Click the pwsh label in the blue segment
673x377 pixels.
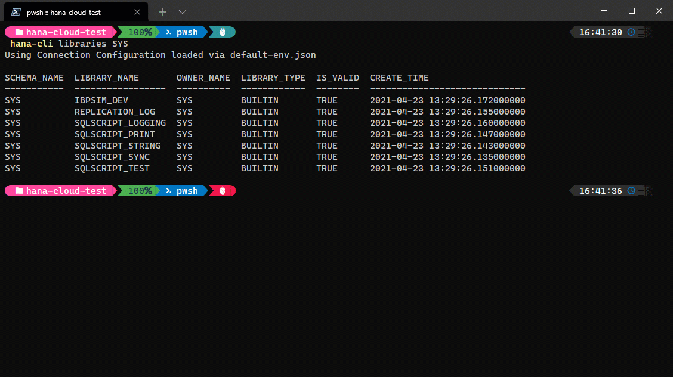pos(187,32)
